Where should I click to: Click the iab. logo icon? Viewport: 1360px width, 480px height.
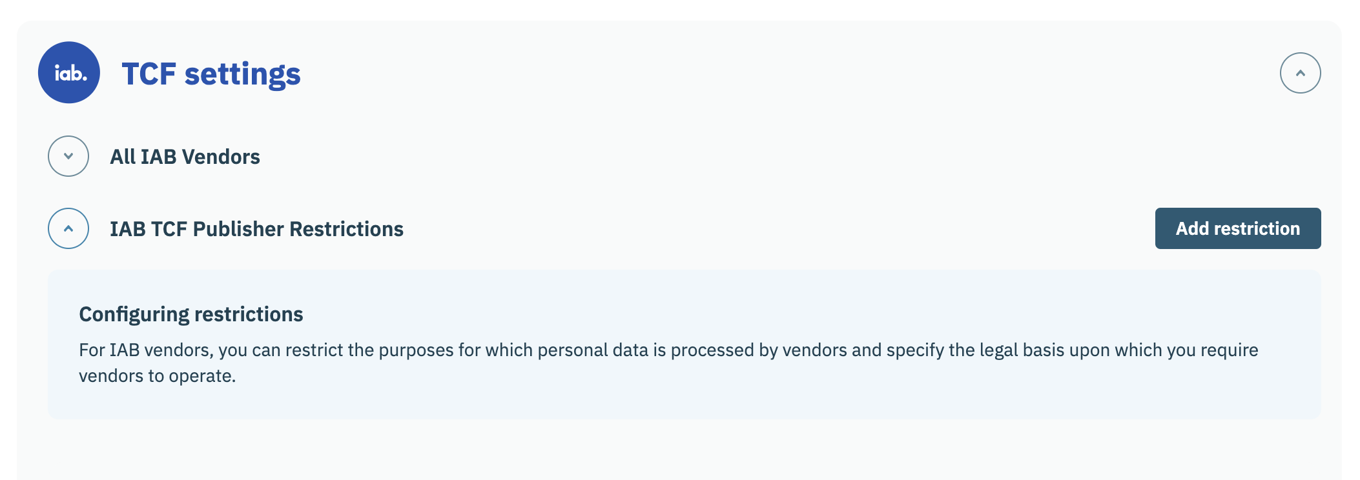pos(69,73)
